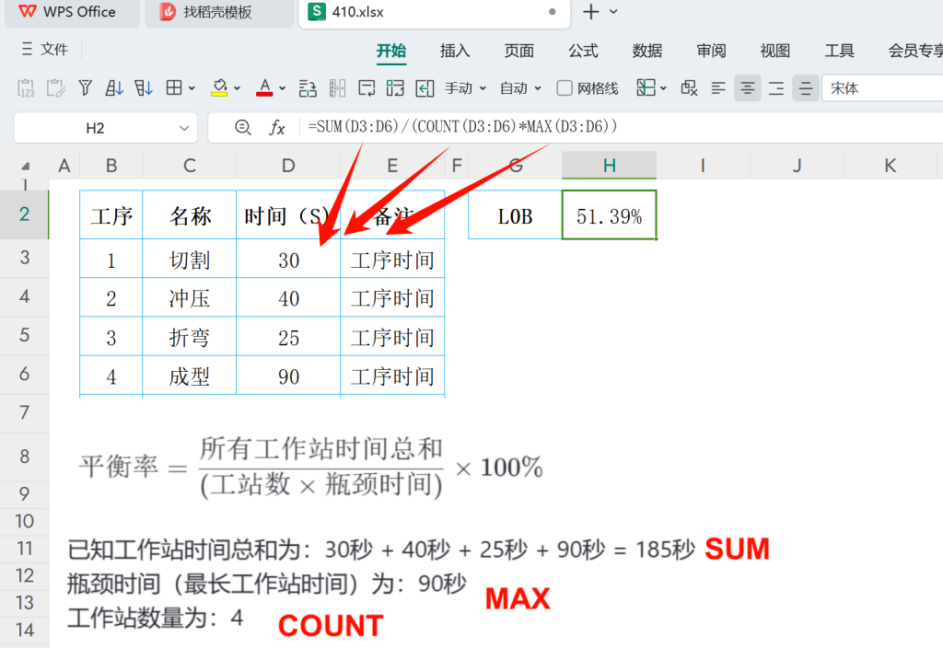Screen dimensions: 943x648
Task: Click the select-all corner triangle
Action: (25, 166)
